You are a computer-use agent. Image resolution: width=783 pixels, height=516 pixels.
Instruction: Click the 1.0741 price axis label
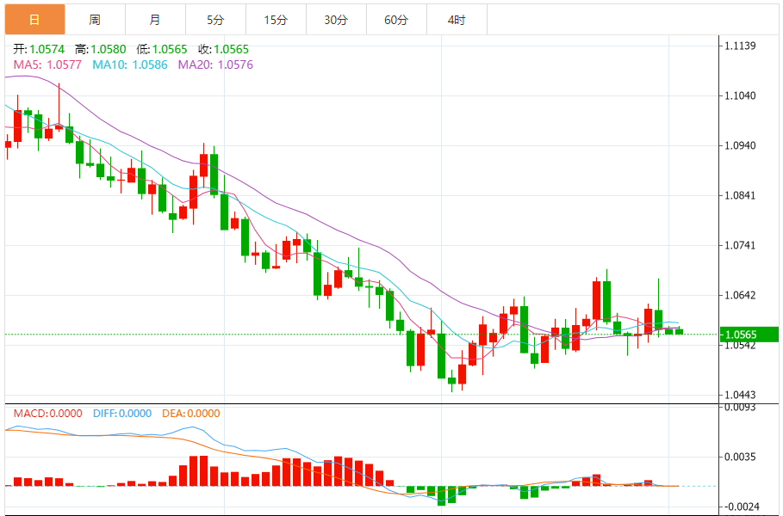(740, 245)
